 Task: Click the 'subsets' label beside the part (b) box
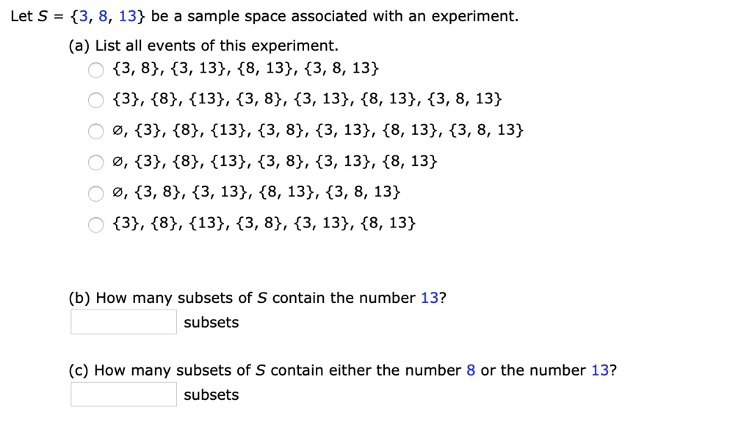(211, 323)
